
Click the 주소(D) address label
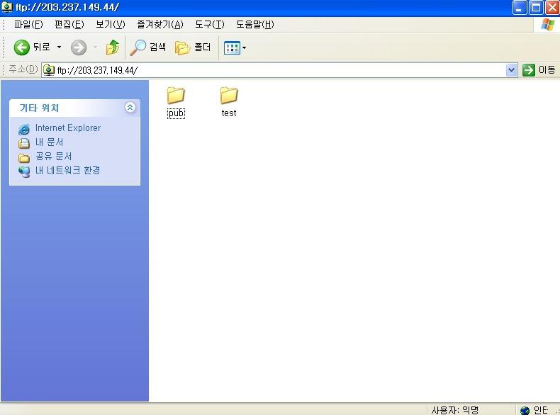23,69
